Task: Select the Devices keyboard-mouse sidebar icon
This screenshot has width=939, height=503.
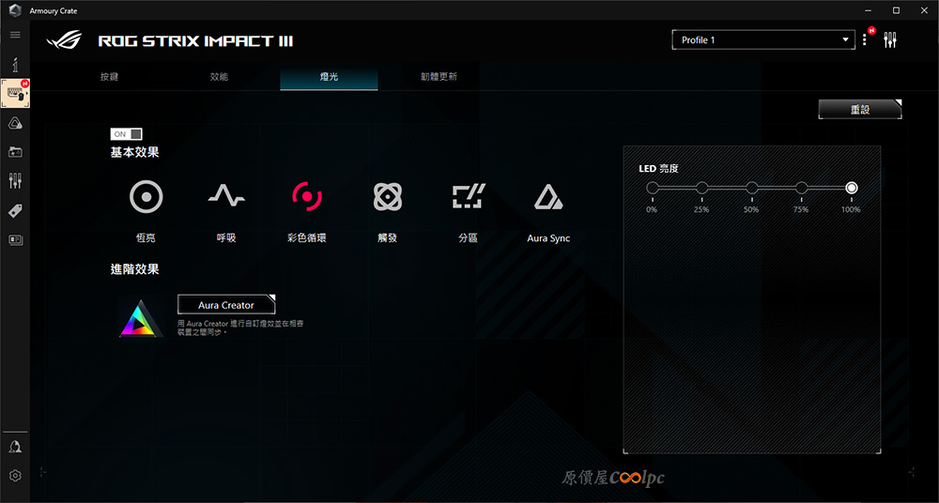Action: 16,94
